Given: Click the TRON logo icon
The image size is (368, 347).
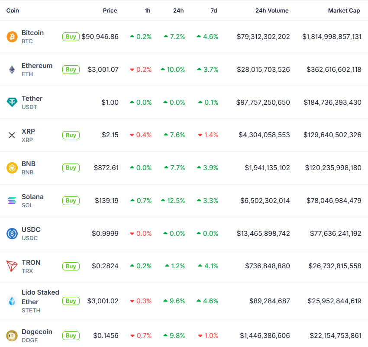Looking at the screenshot, I should coord(12,267).
